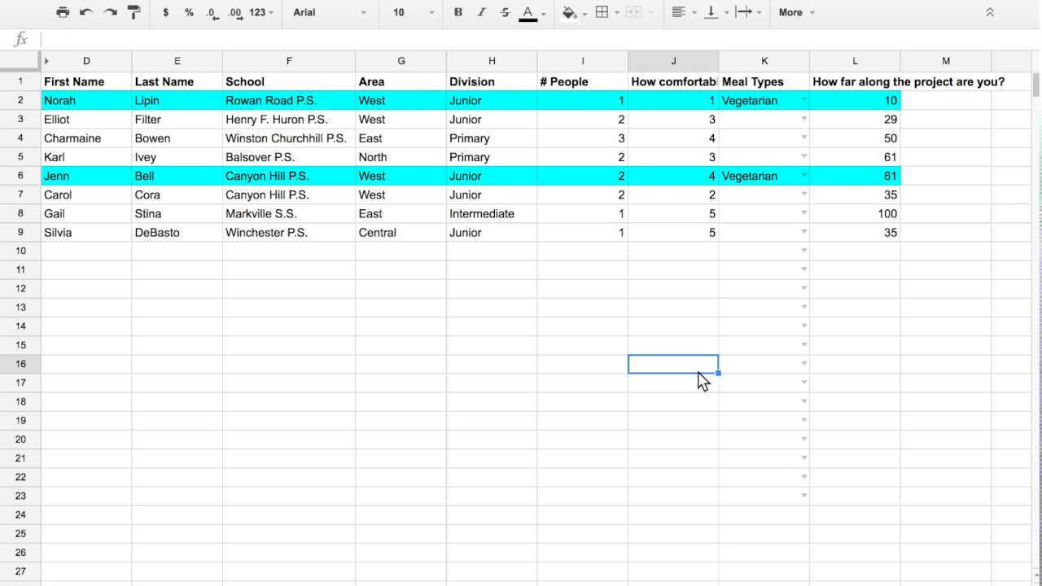
Task: Select row 16 header
Action: click(20, 364)
